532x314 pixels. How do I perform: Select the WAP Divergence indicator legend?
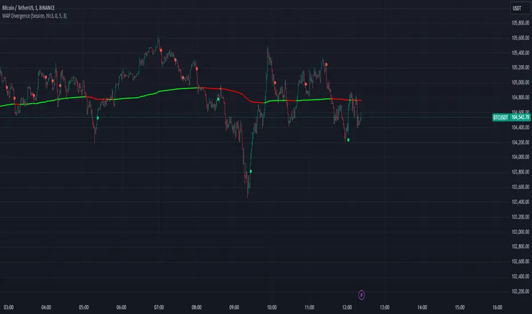pyautogui.click(x=34, y=15)
